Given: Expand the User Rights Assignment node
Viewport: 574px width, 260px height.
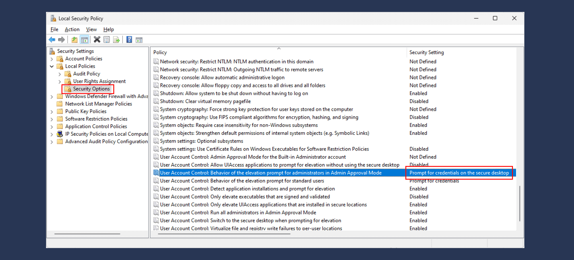Looking at the screenshot, I should coord(60,82).
